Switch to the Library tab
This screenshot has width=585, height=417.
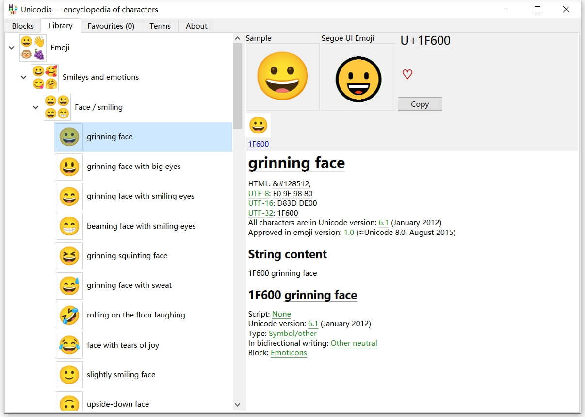click(x=61, y=26)
